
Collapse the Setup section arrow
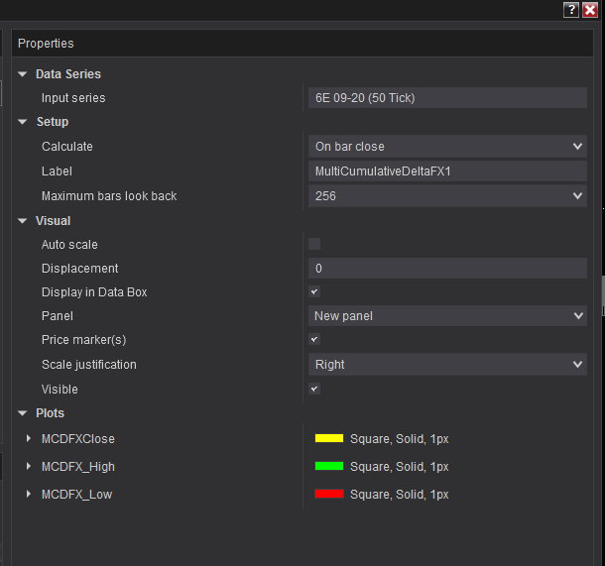(x=23, y=122)
